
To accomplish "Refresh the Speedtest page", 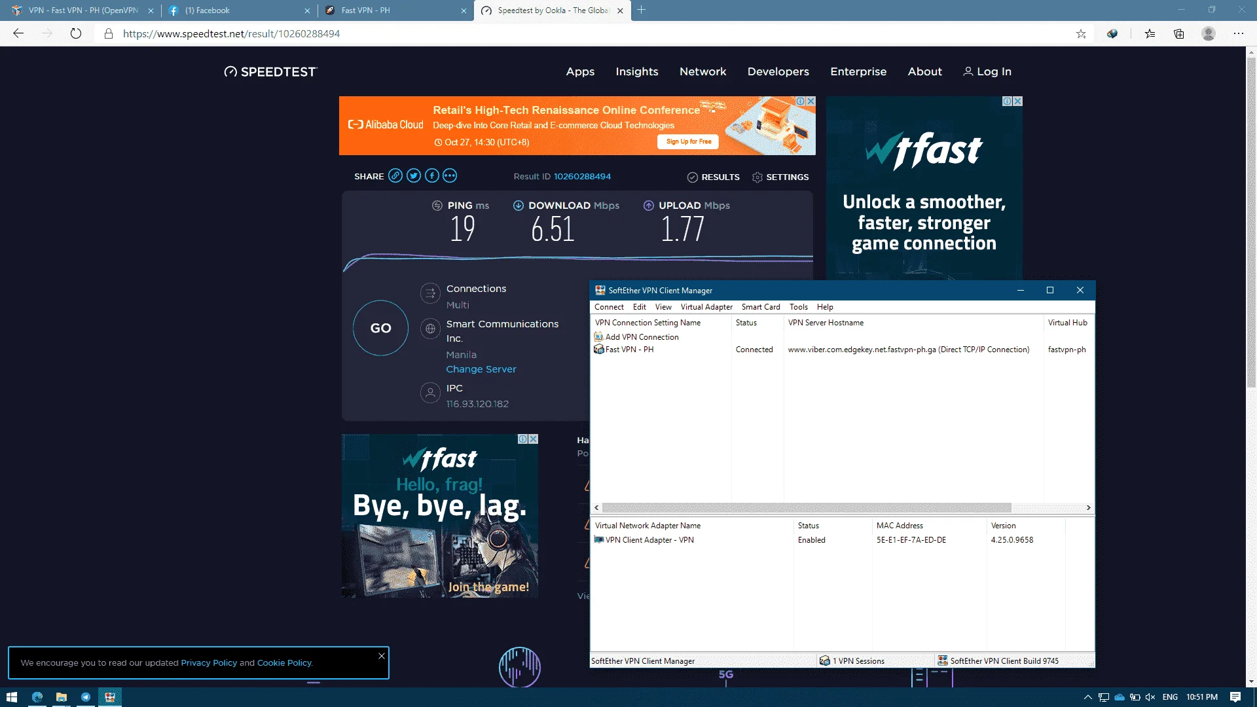I will pos(76,33).
